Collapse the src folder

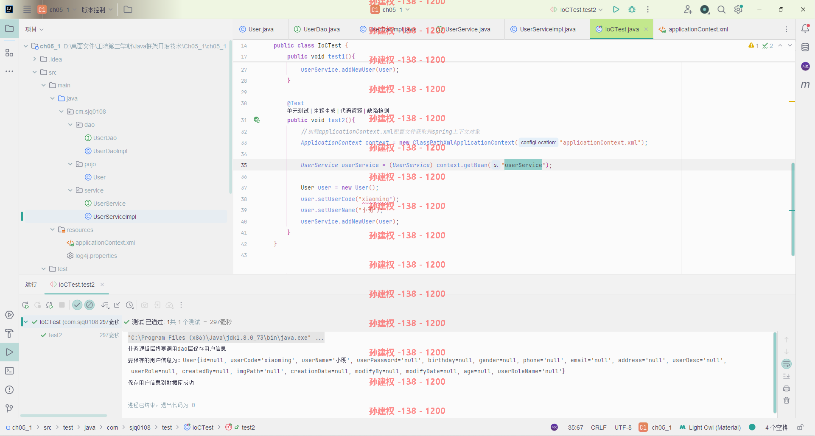[x=35, y=72]
